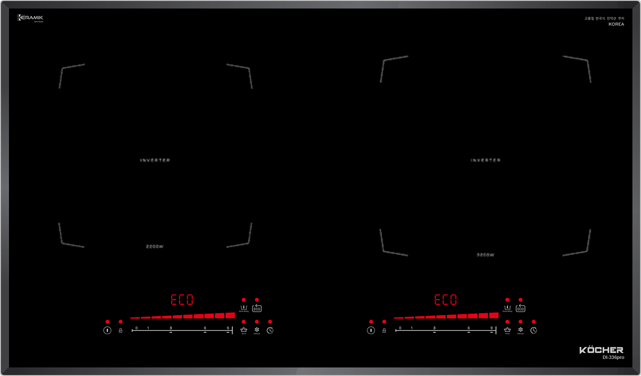Click the KÖCHER brand logo
Screen dimensions: 641x376
(601, 350)
